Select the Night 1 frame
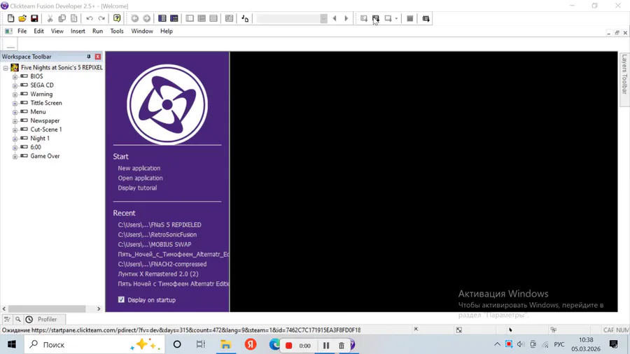Viewport: 630px width, 354px height. click(x=40, y=138)
